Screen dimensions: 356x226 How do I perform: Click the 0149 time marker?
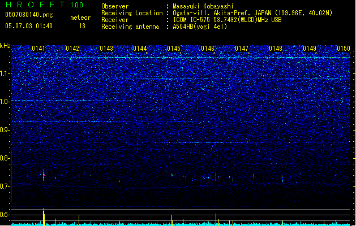pyautogui.click(x=310, y=49)
